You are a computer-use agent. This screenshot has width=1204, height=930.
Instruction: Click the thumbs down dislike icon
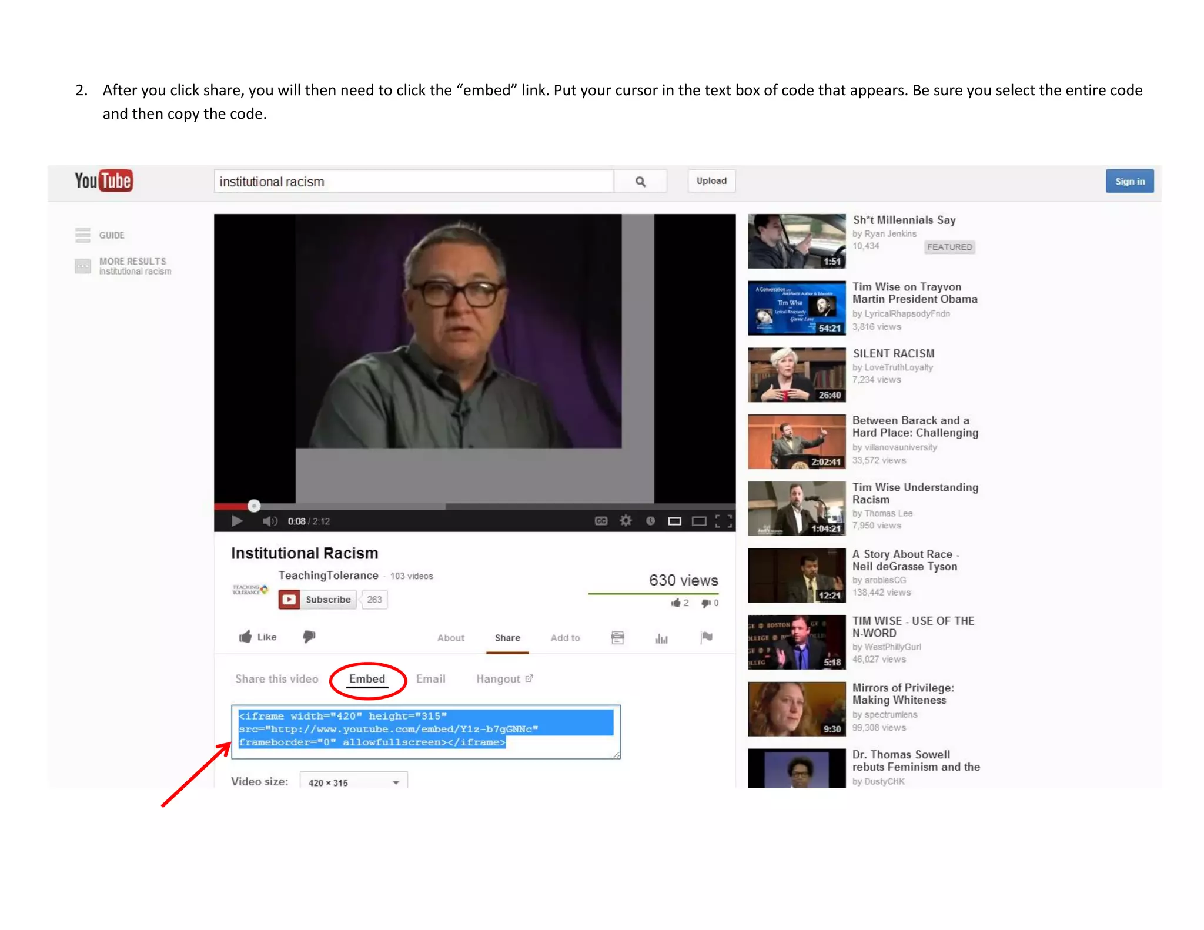[x=309, y=637]
